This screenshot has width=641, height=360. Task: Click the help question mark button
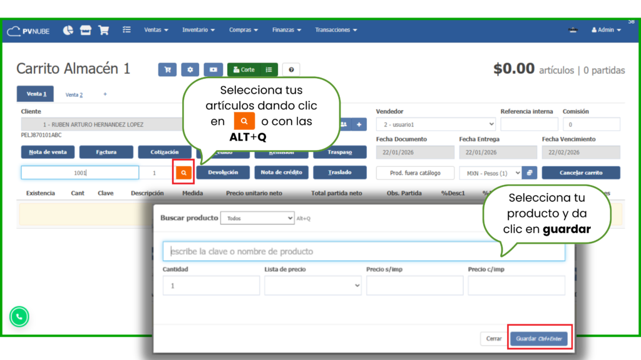[x=291, y=70]
